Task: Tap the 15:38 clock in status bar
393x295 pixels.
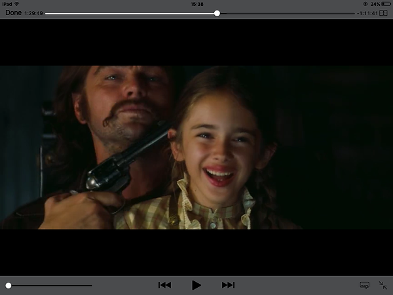Action: pos(197,4)
